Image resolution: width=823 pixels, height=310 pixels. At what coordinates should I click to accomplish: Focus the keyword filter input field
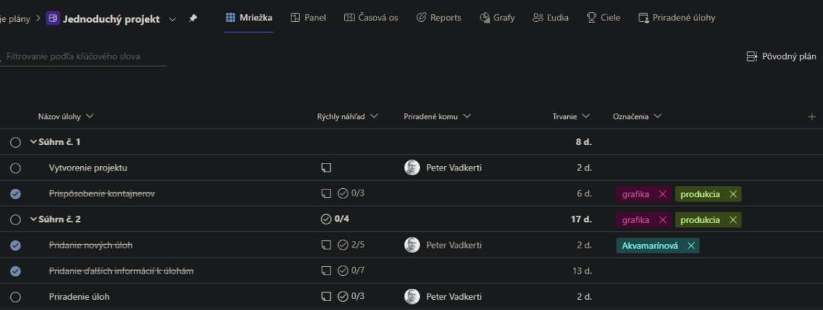click(x=84, y=57)
